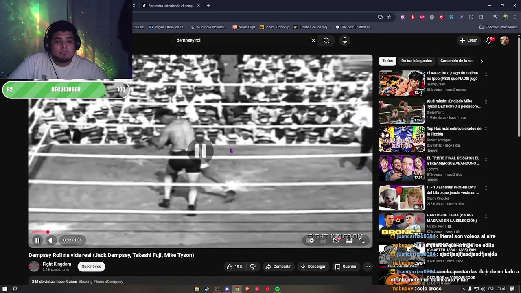Screen dimensions: 521x293
Task: Click the Descargar button
Action: click(x=313, y=267)
